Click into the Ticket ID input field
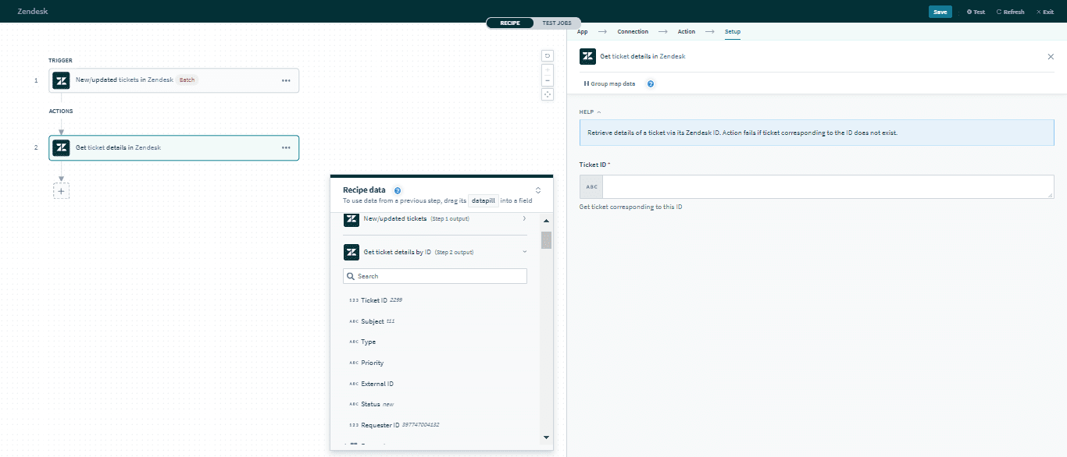 (x=827, y=187)
